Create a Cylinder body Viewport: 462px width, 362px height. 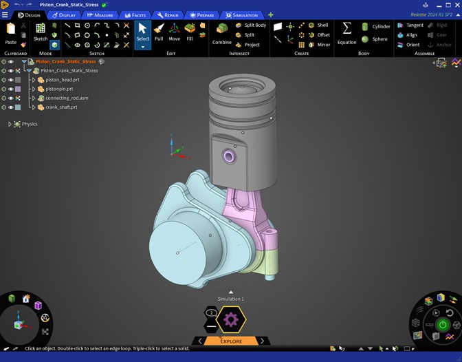click(375, 27)
